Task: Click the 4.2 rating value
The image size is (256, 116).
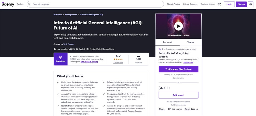Action: [x=118, y=56]
